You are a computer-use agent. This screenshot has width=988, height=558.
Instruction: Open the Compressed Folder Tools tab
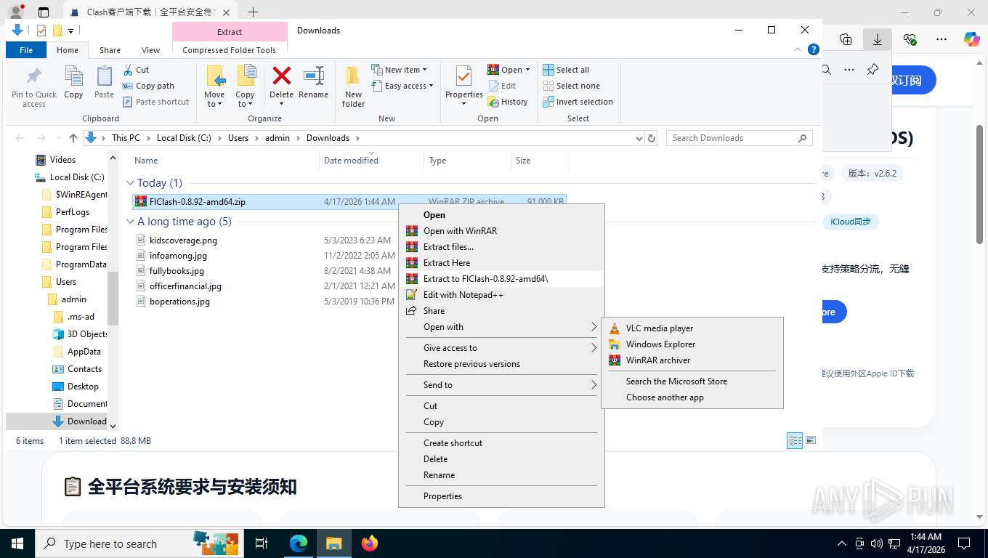click(230, 50)
